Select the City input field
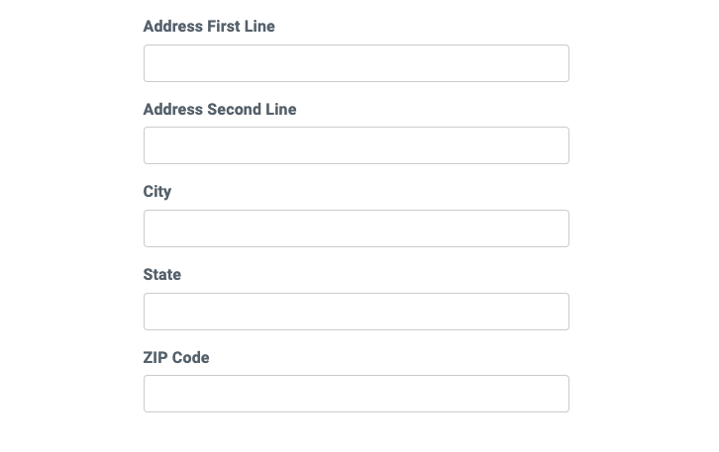Screen dimensions: 719x452 coord(356,228)
